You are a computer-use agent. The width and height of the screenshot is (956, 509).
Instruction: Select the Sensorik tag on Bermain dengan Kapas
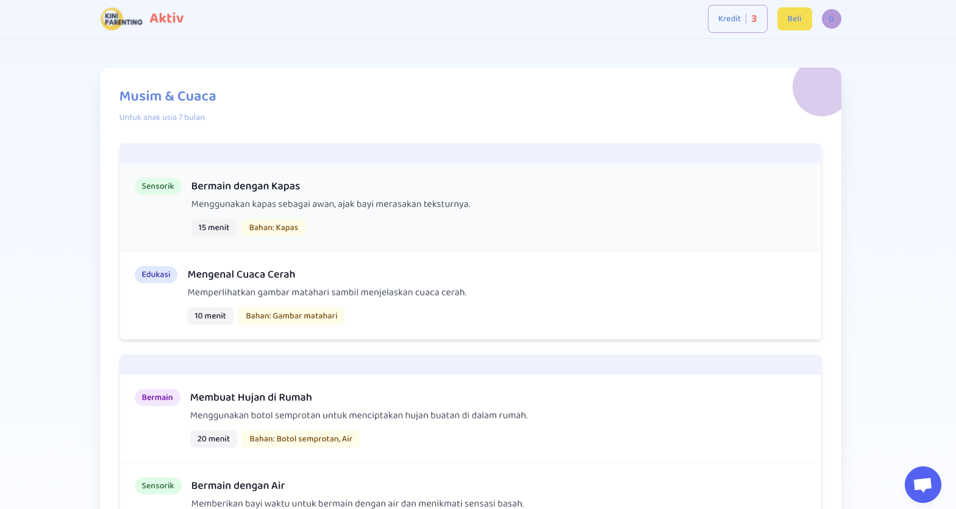pos(158,186)
